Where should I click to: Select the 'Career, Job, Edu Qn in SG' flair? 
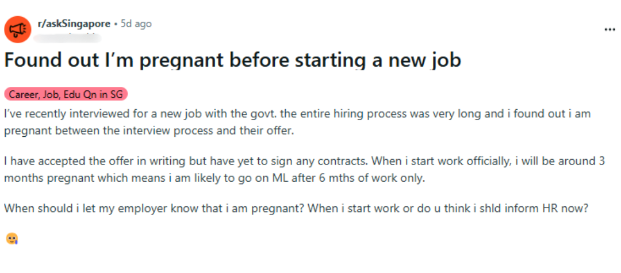pos(67,95)
